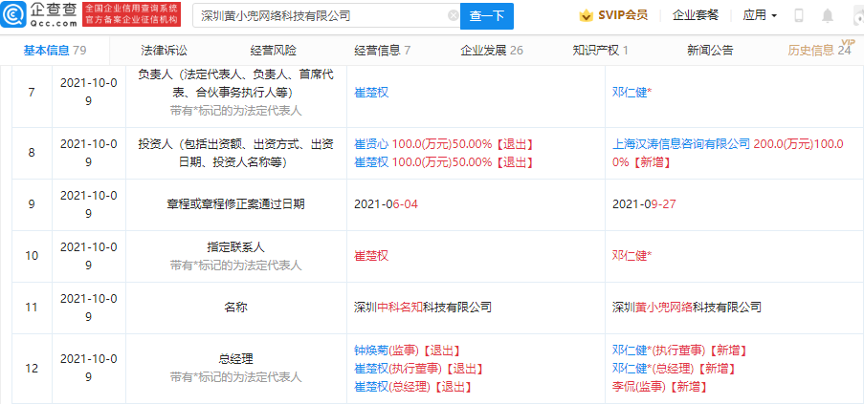864x404 pixels.
Task: Click the SVIP crown icon
Action: pos(586,15)
